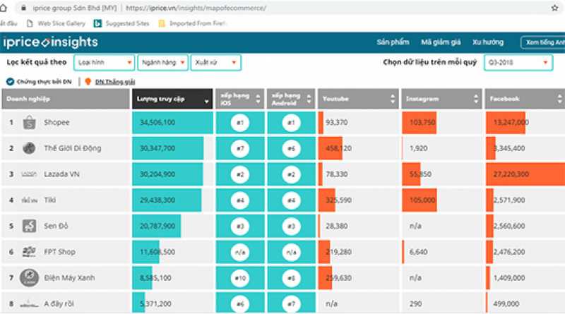Viewport: 565px width, 314px height.
Task: Bookmark this page with the star icon
Action: 554,8
